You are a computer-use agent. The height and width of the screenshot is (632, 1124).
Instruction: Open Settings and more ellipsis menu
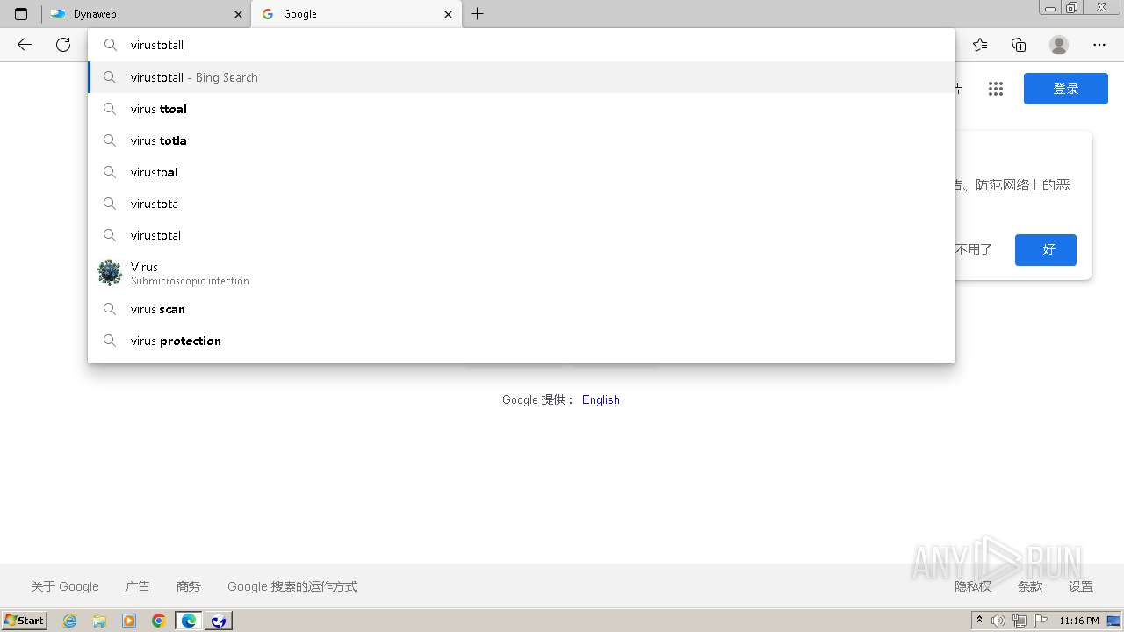pos(1099,45)
